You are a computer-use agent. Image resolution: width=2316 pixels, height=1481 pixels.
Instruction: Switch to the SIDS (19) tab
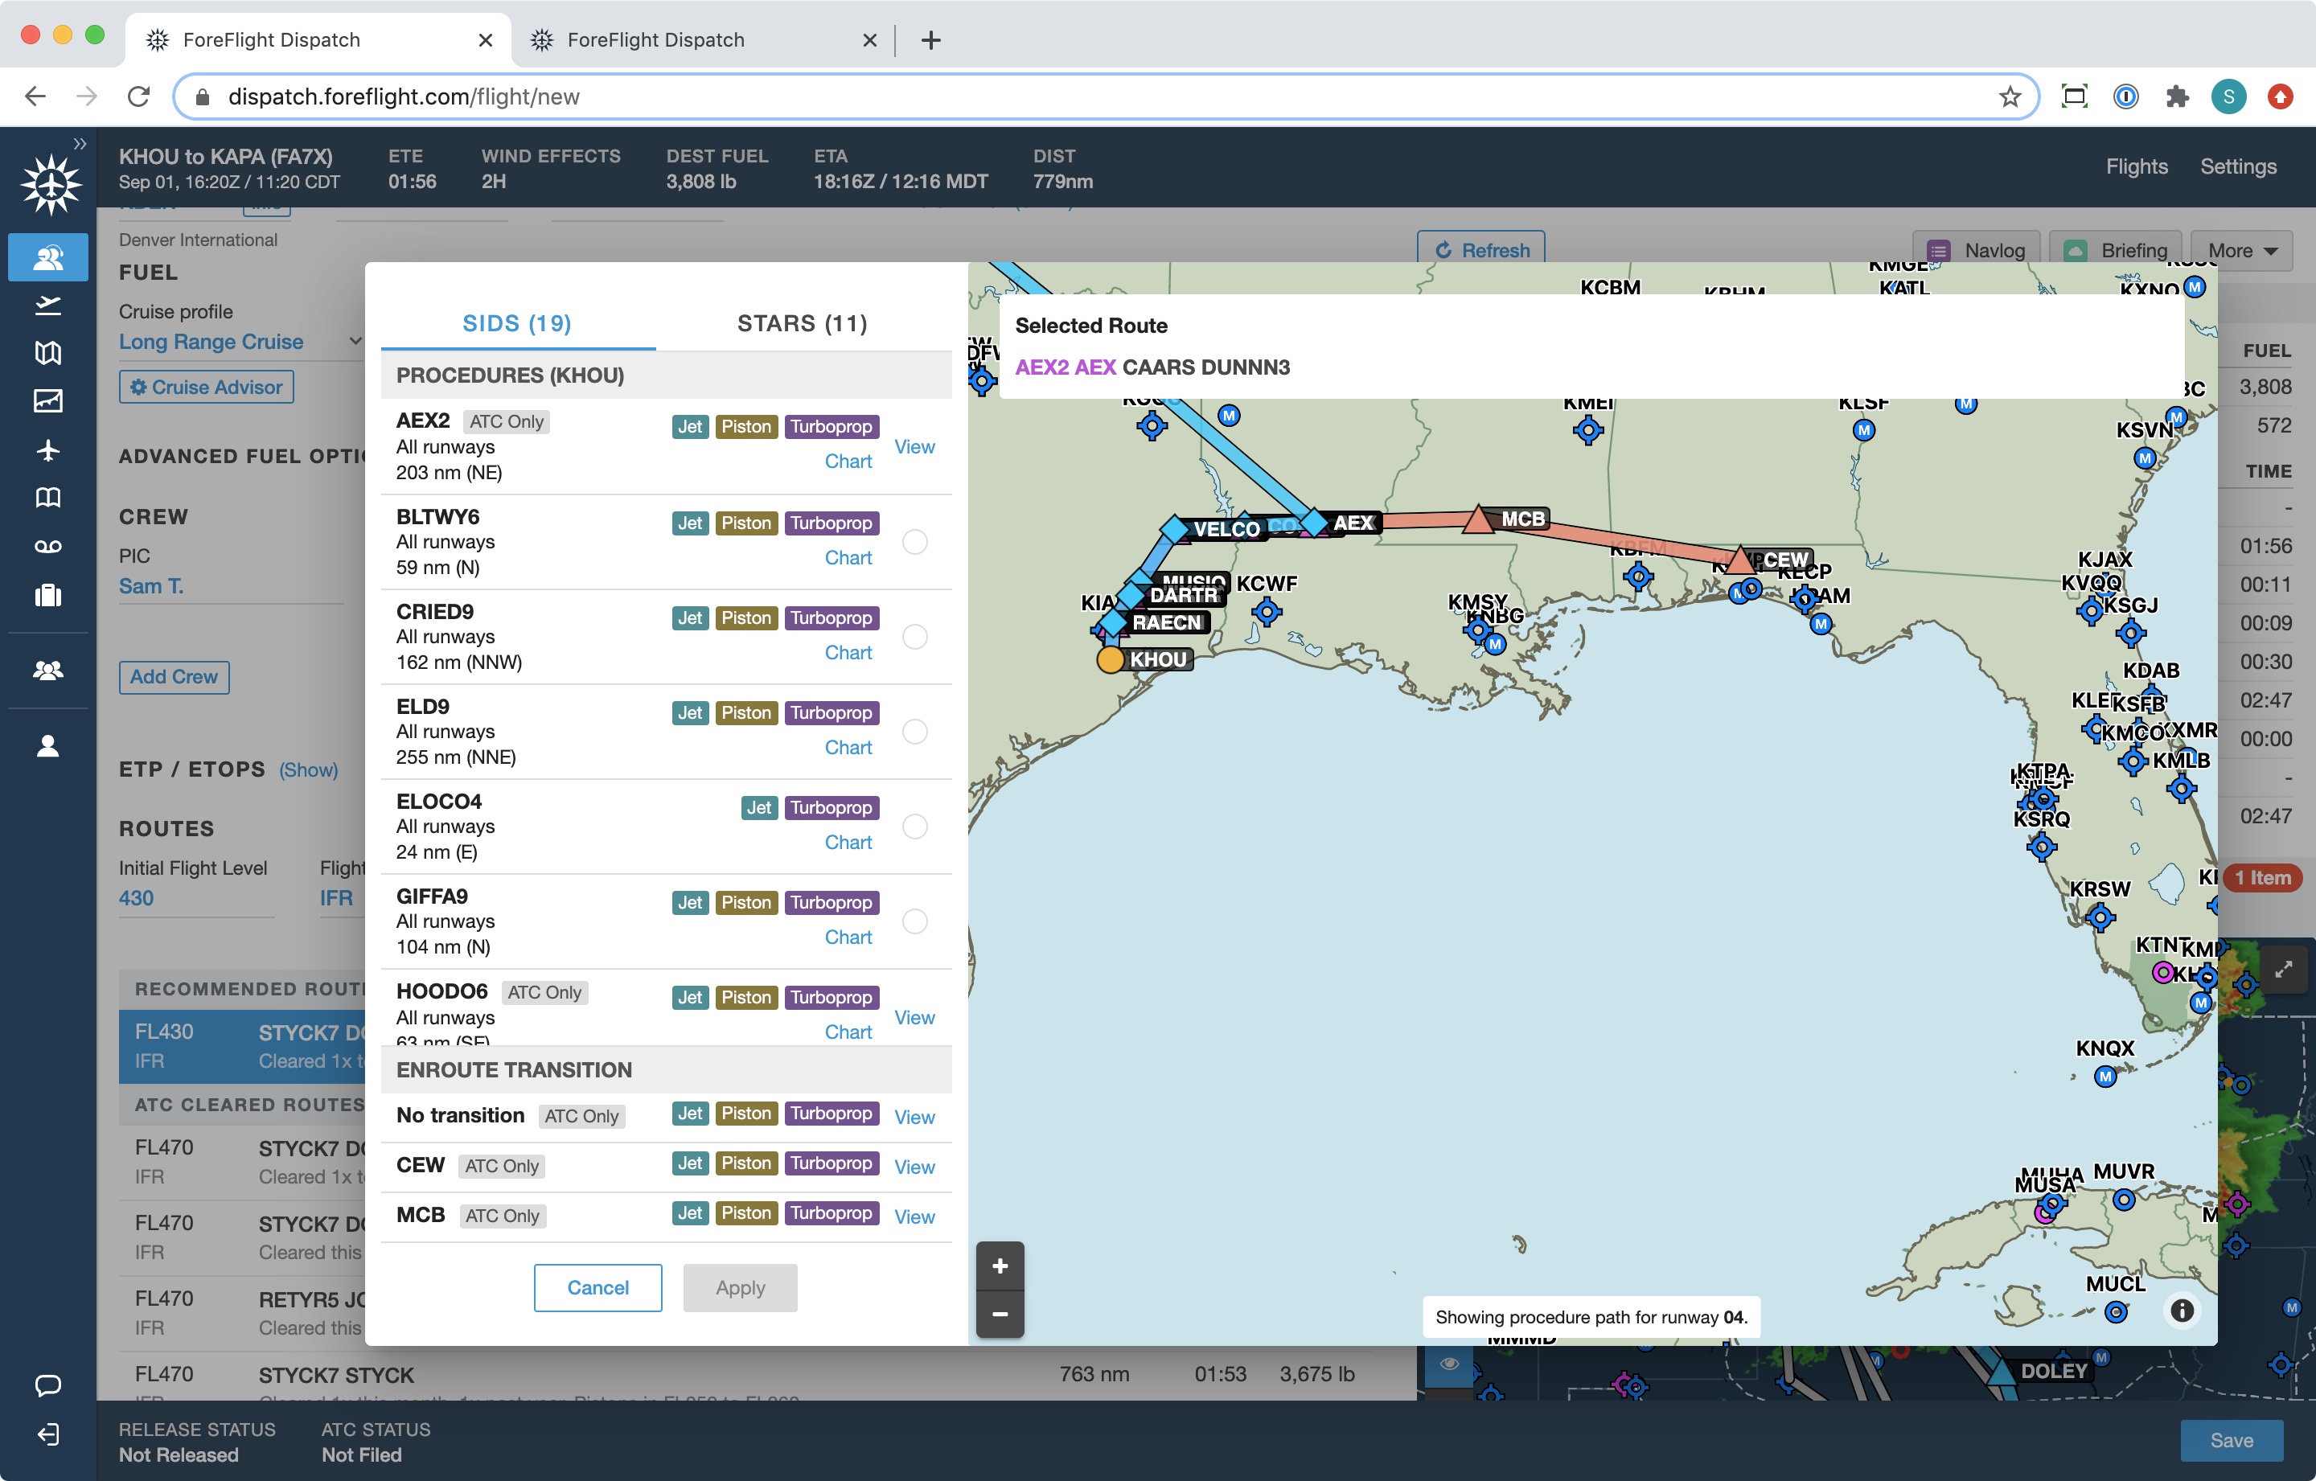[516, 323]
